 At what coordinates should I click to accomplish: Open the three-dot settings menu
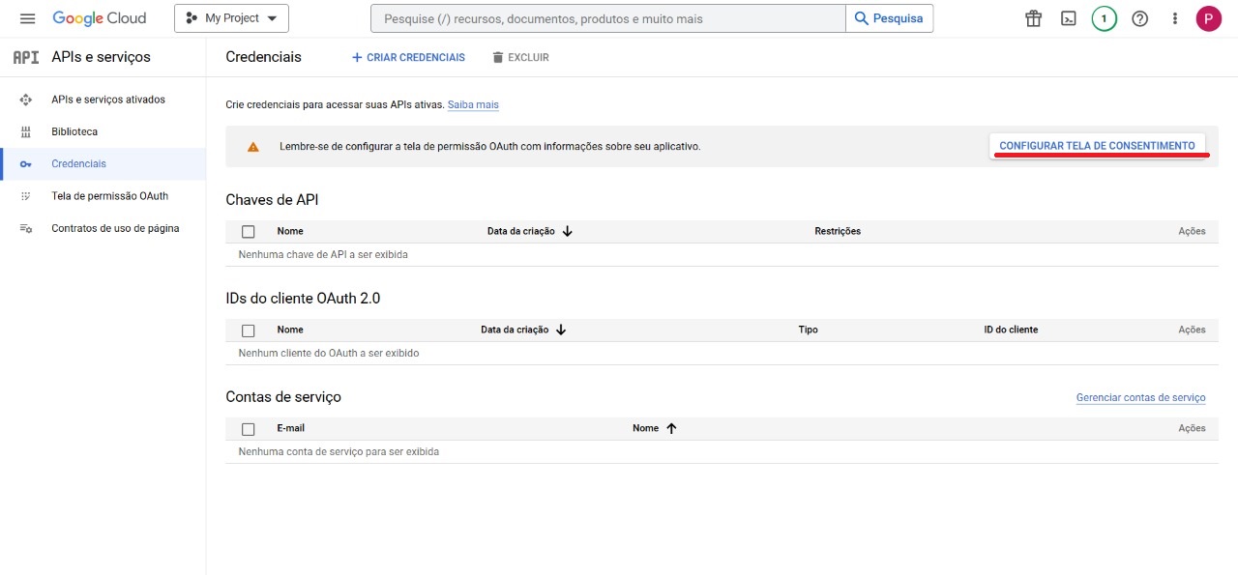pyautogui.click(x=1175, y=18)
